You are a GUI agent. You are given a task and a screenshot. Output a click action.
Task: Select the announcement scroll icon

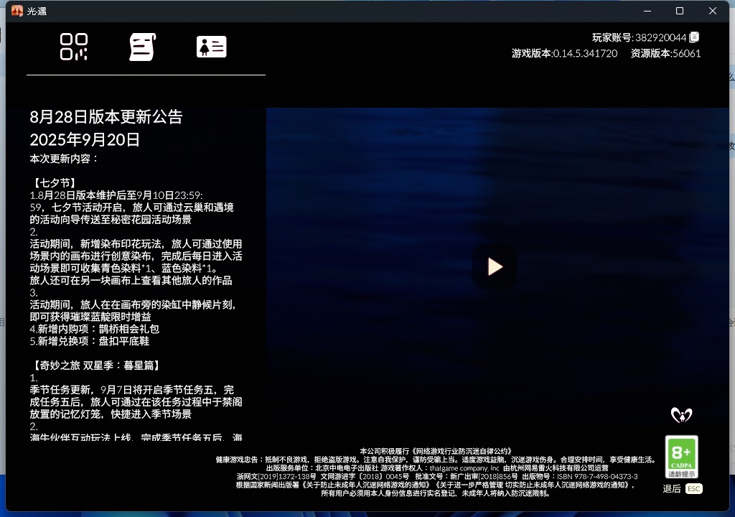(143, 47)
